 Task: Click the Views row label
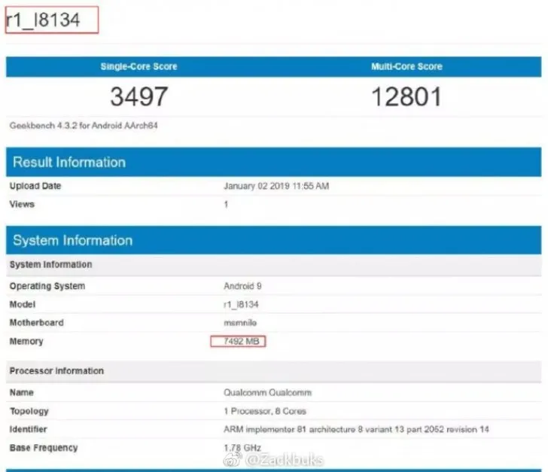pyautogui.click(x=22, y=204)
